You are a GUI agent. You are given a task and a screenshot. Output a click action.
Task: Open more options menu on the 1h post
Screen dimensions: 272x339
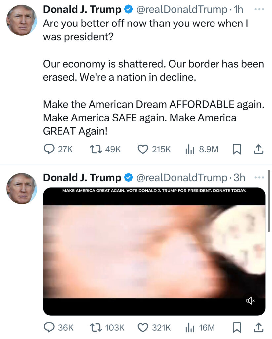[x=259, y=9]
